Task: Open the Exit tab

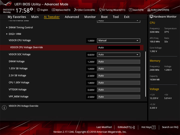Action: pyautogui.click(x=127, y=17)
